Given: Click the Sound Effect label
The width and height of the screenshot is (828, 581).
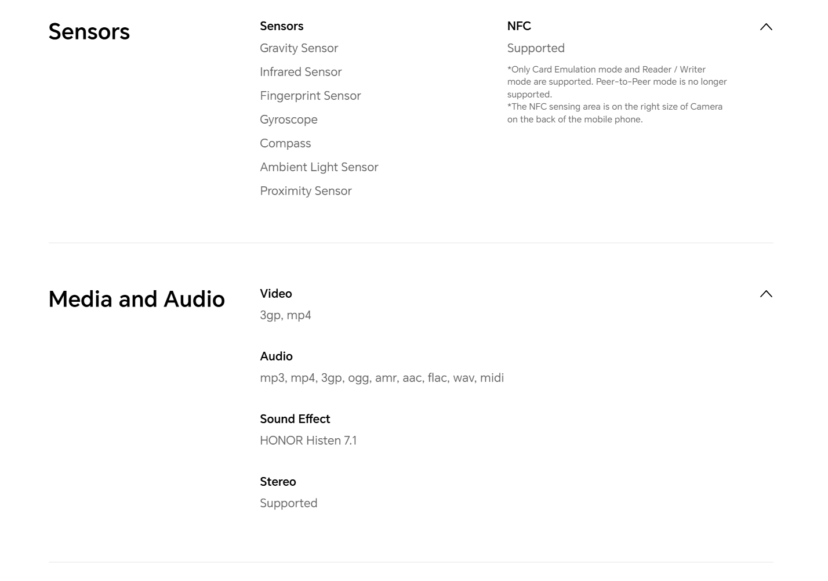Looking at the screenshot, I should tap(295, 419).
